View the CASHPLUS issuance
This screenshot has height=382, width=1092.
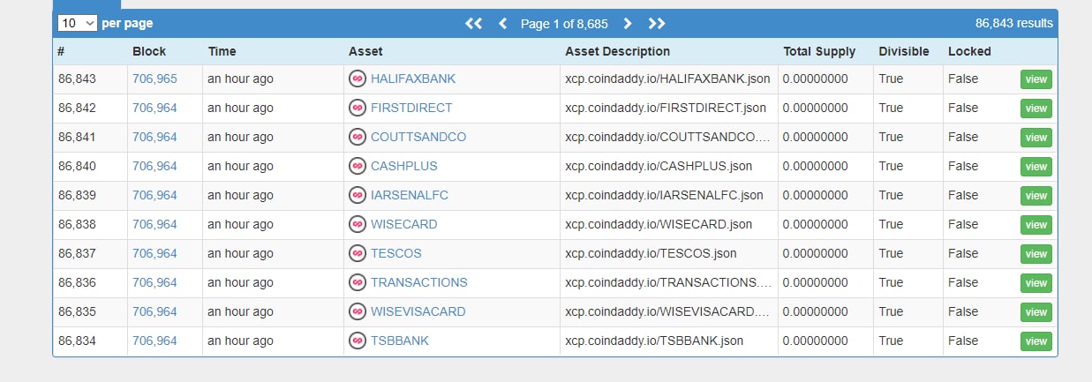(x=1036, y=167)
